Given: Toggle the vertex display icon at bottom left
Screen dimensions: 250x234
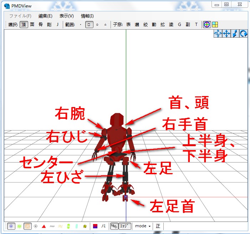Looking at the screenshot, I should click(11, 226).
